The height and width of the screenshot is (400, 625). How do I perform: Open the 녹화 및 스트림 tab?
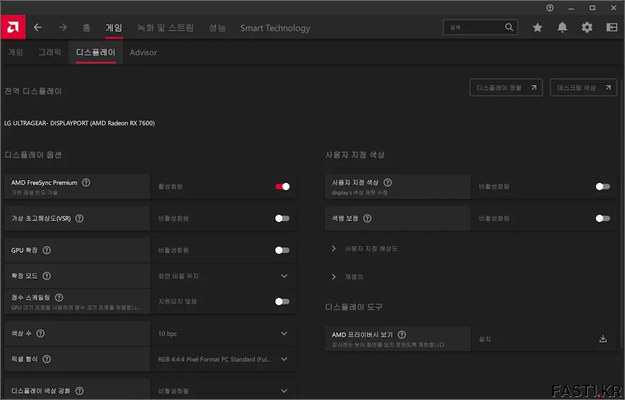pos(165,27)
